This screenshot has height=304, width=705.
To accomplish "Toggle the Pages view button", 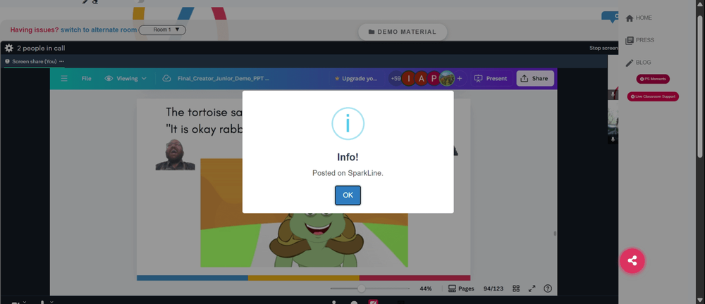I will pos(461,289).
